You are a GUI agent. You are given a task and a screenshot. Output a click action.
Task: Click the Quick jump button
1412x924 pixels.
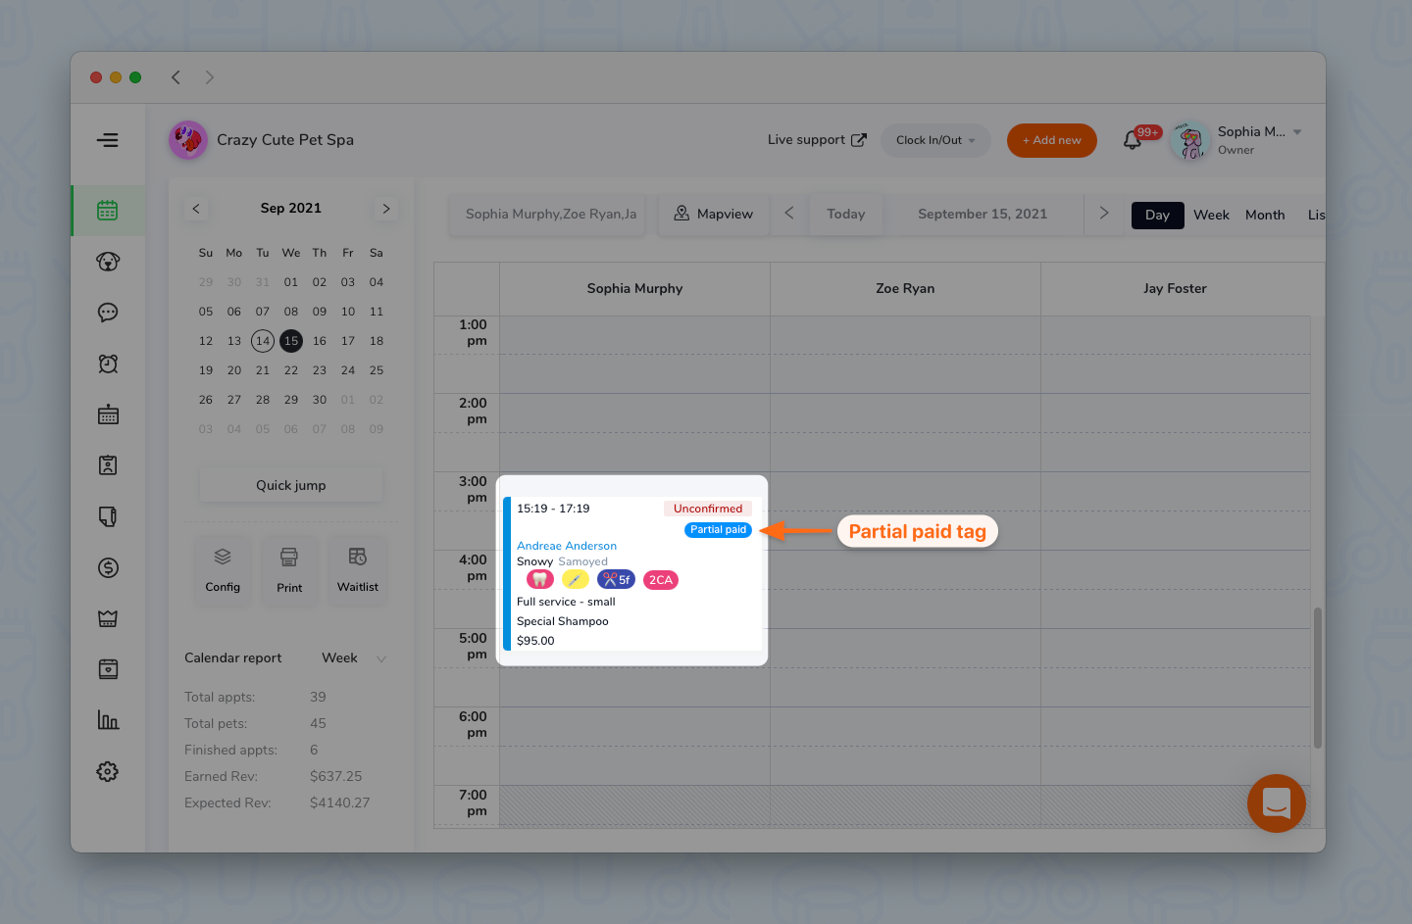click(291, 485)
